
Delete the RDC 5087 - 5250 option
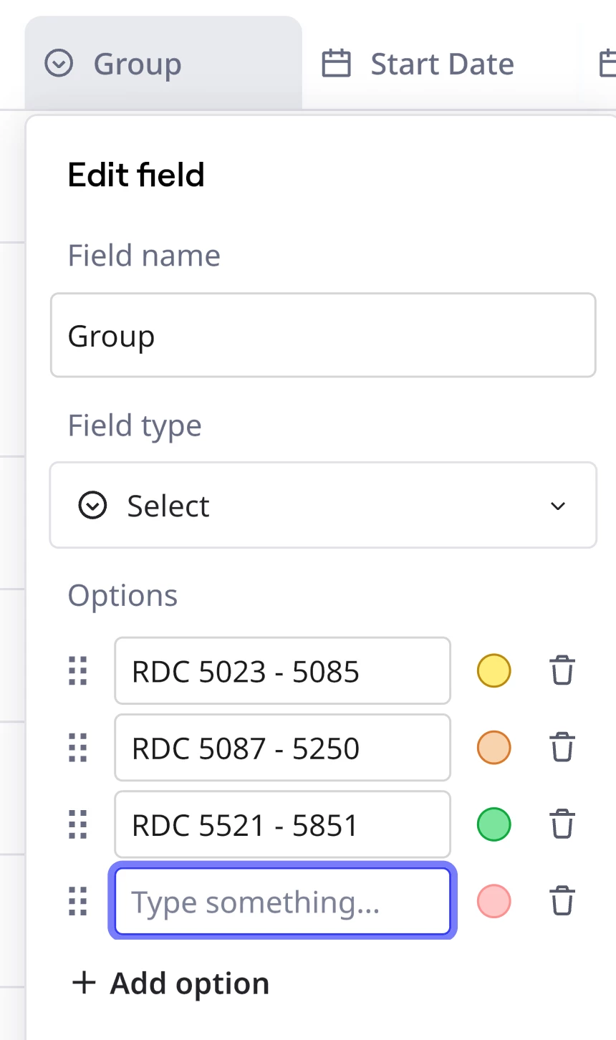tap(562, 748)
